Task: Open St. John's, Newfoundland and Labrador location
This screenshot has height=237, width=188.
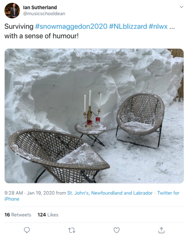Action: (110, 193)
